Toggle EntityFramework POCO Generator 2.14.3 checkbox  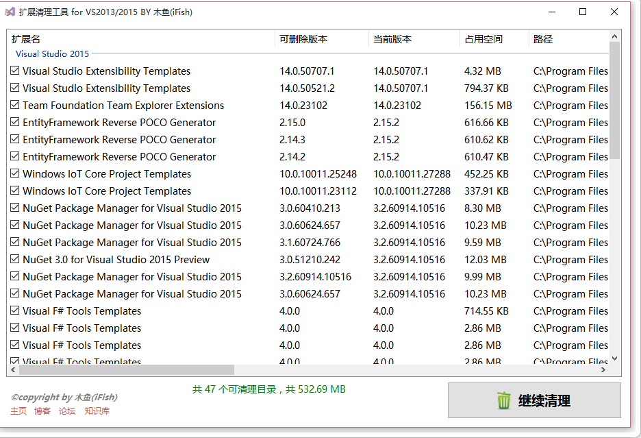click(14, 139)
